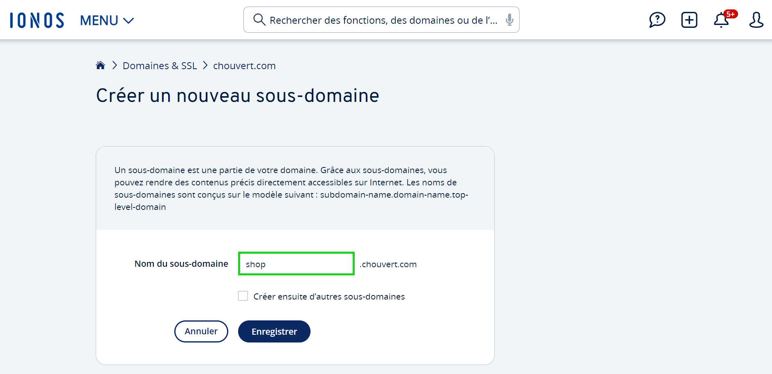
Task: Click the 'Nom du sous-domaine' label
Action: click(x=181, y=264)
